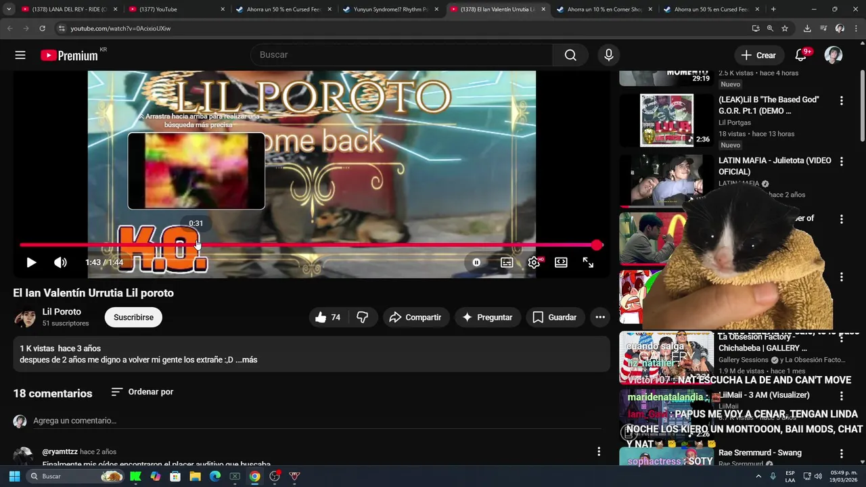Open Chrome zoom magnifier icon
This screenshot has height=487, width=866.
(770, 28)
